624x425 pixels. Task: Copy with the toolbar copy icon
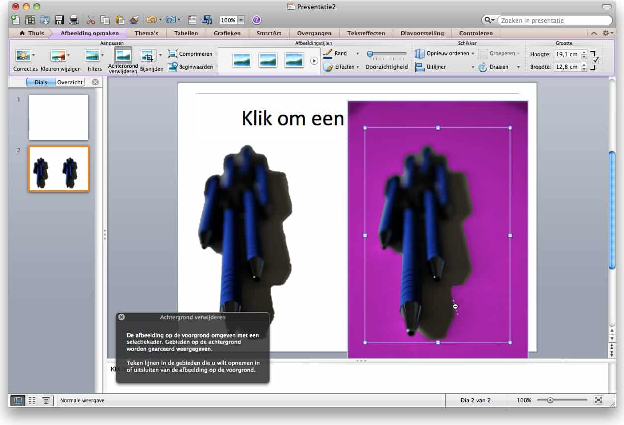[x=105, y=20]
